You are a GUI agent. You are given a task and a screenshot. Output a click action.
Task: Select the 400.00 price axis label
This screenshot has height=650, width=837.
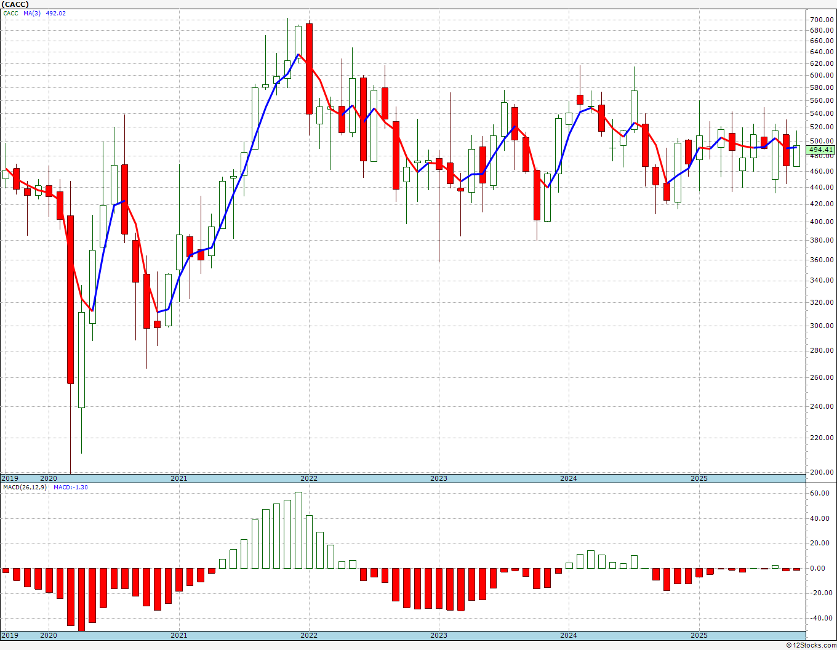click(822, 222)
